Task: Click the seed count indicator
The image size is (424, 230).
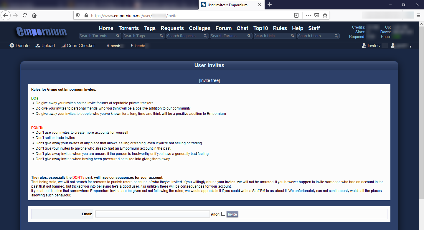Action: click(115, 46)
